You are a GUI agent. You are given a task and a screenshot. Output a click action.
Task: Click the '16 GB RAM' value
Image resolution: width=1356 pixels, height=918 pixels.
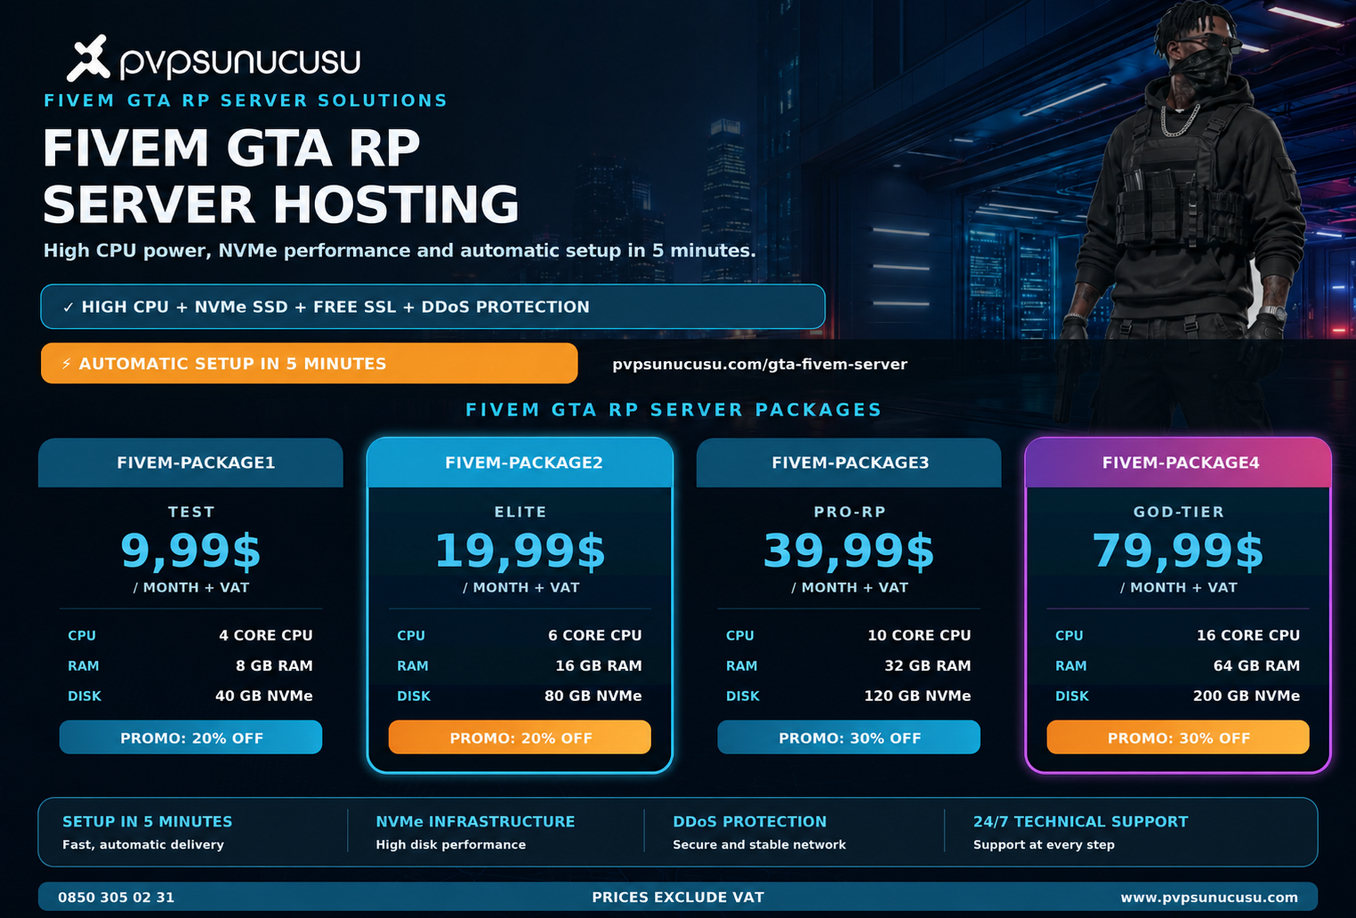click(x=598, y=666)
